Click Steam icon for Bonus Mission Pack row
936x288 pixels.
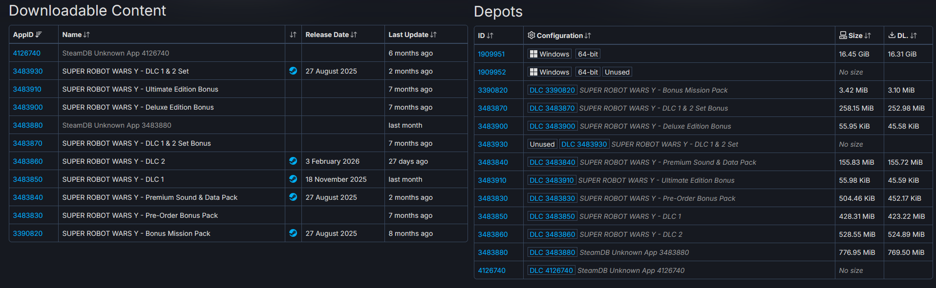click(293, 233)
